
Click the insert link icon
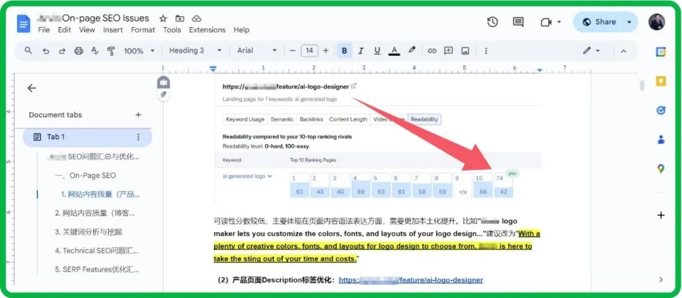432,51
